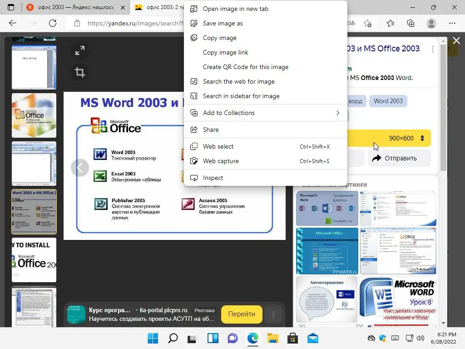Select Copy image link
Image resolution: width=465 pixels, height=349 pixels.
click(x=265, y=53)
